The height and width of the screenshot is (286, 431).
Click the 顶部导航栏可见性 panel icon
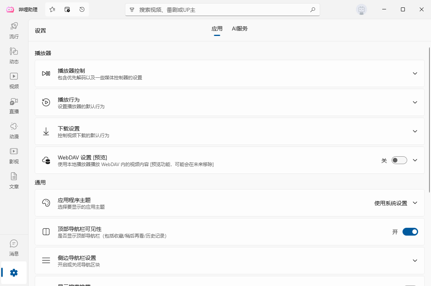pos(46,232)
